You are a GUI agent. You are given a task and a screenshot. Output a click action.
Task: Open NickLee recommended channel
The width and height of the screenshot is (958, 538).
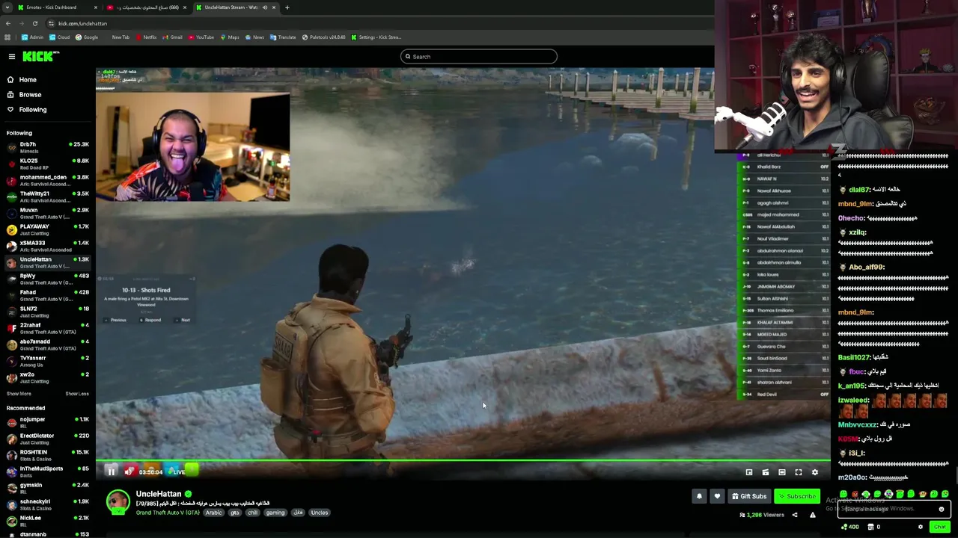point(46,521)
